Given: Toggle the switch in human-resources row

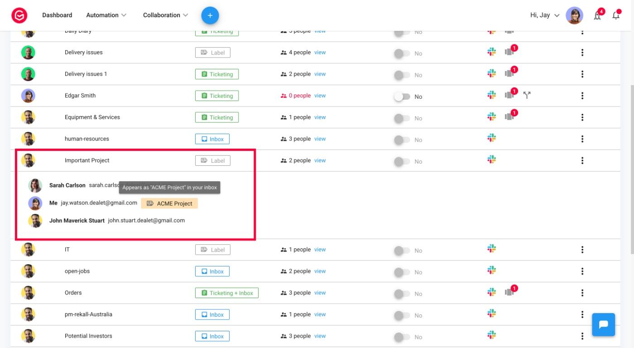Looking at the screenshot, I should [402, 140].
